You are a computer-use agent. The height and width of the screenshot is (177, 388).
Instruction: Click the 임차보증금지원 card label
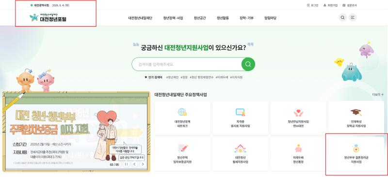coord(183,162)
